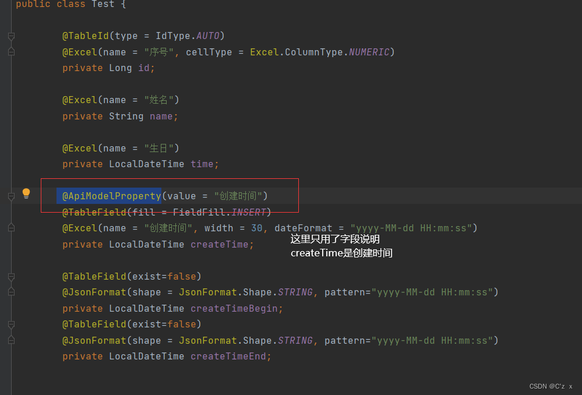Click "false" in first @TableField(exist=false)
The image size is (582, 395).
coord(182,277)
